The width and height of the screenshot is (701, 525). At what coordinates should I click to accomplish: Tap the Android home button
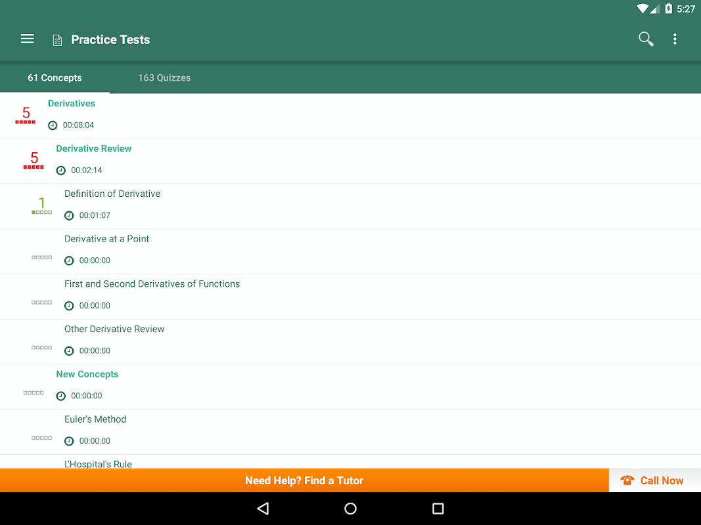[x=351, y=509]
